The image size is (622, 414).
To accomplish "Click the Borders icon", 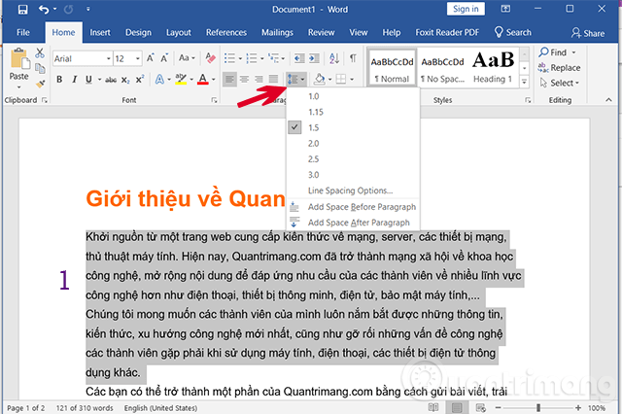I will [341, 79].
